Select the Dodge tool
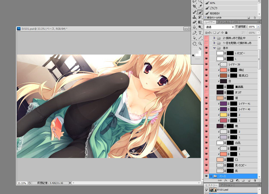269x194 pixels. pyautogui.click(x=200, y=27)
